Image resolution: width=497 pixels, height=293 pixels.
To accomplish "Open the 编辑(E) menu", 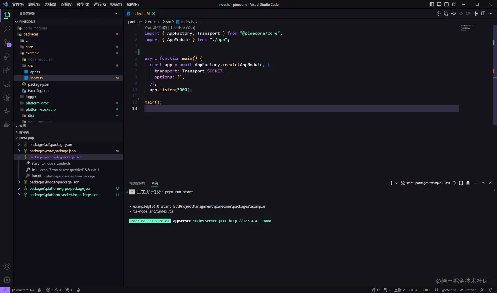I will point(34,4).
